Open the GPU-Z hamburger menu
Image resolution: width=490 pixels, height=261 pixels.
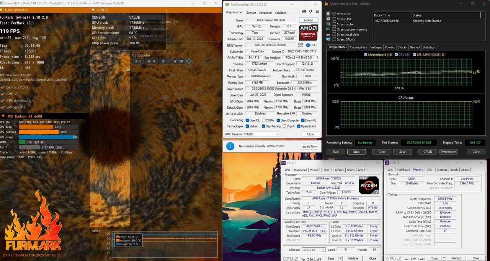pos(317,12)
